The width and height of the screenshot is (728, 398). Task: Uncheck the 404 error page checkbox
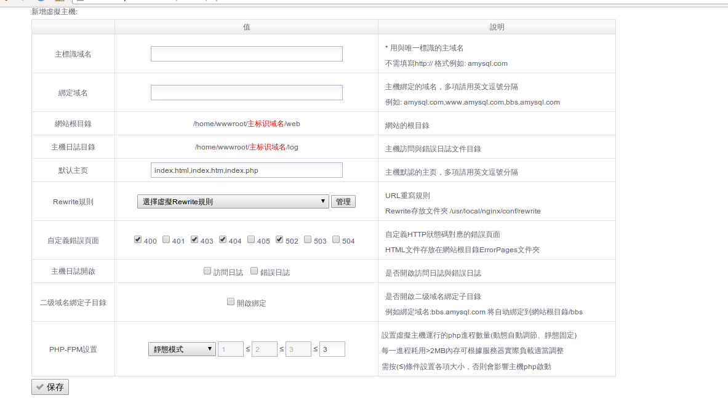coord(223,240)
